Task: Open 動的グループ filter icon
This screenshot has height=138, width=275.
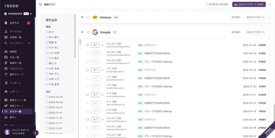Action: [x=6, y=74]
